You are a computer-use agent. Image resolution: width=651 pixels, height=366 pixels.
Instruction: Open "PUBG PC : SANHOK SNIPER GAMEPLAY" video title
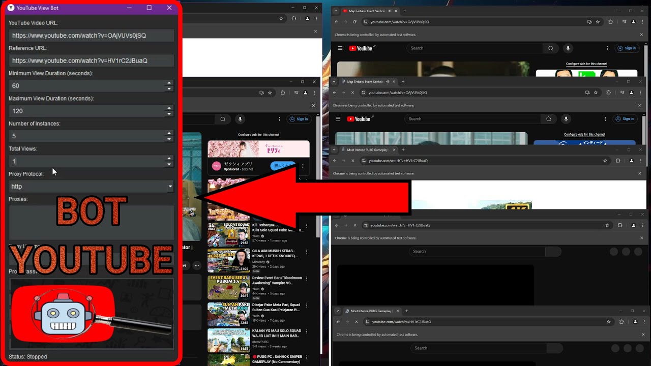tap(277, 359)
